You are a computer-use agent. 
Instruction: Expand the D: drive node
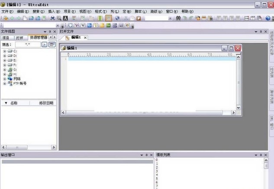click(4, 55)
